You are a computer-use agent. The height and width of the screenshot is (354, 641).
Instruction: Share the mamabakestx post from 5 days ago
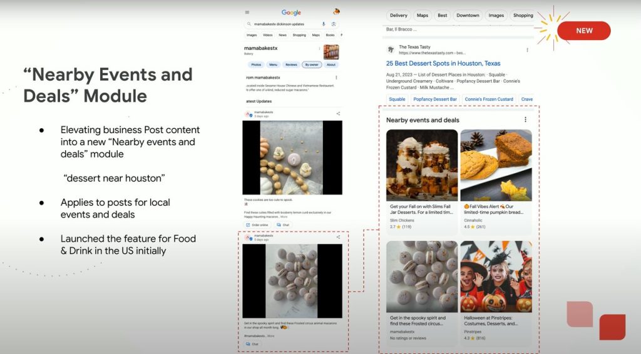[x=338, y=237]
